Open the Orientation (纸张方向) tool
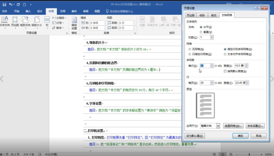The height and width of the screenshot is (156, 274). [x=25, y=22]
